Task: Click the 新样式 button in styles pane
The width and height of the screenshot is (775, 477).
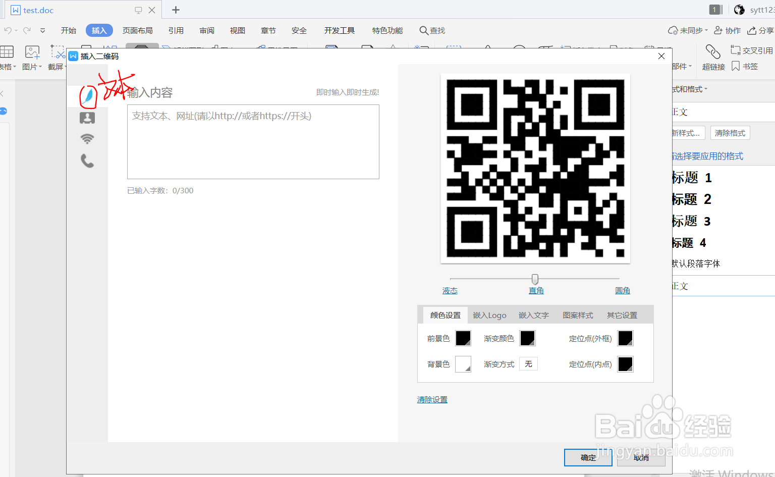Action: (688, 133)
